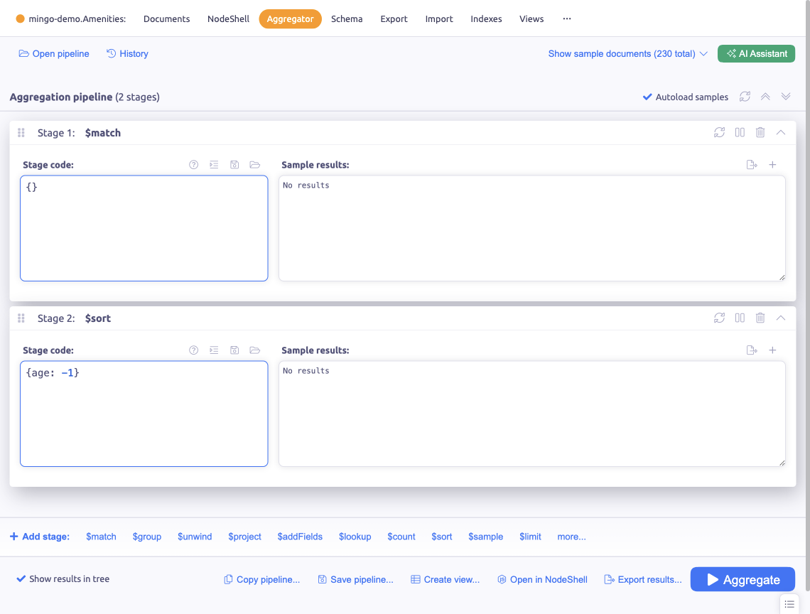Click Stage 1 pause/disable icon

pos(740,133)
